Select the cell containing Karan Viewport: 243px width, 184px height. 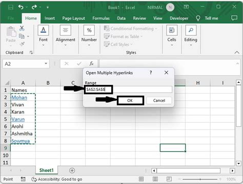pos(23,112)
